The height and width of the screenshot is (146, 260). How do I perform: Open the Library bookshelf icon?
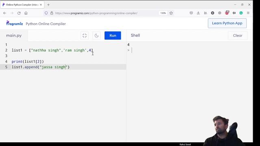[x=206, y=13]
